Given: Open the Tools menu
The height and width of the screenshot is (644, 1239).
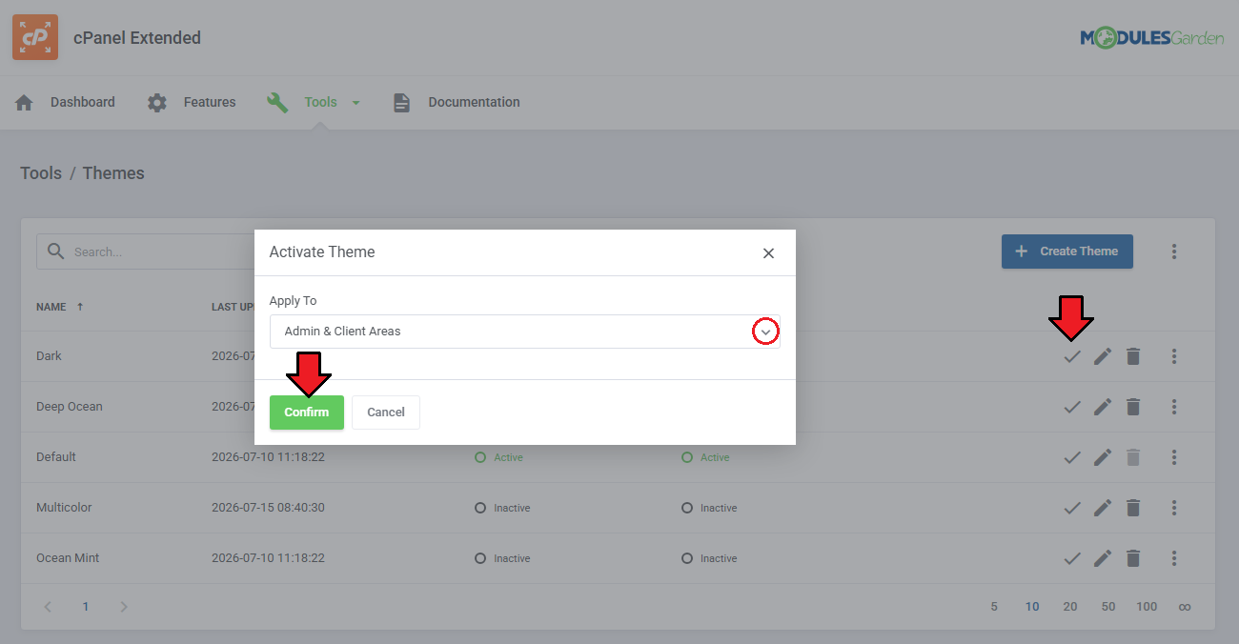Looking at the screenshot, I should pyautogui.click(x=321, y=102).
